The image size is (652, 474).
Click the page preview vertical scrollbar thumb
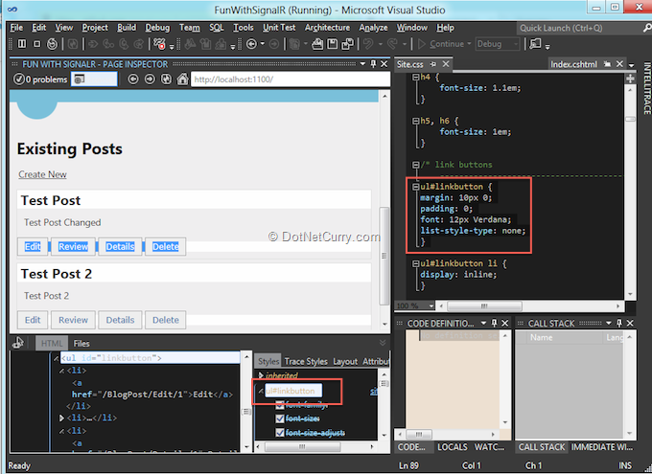pos(384,256)
